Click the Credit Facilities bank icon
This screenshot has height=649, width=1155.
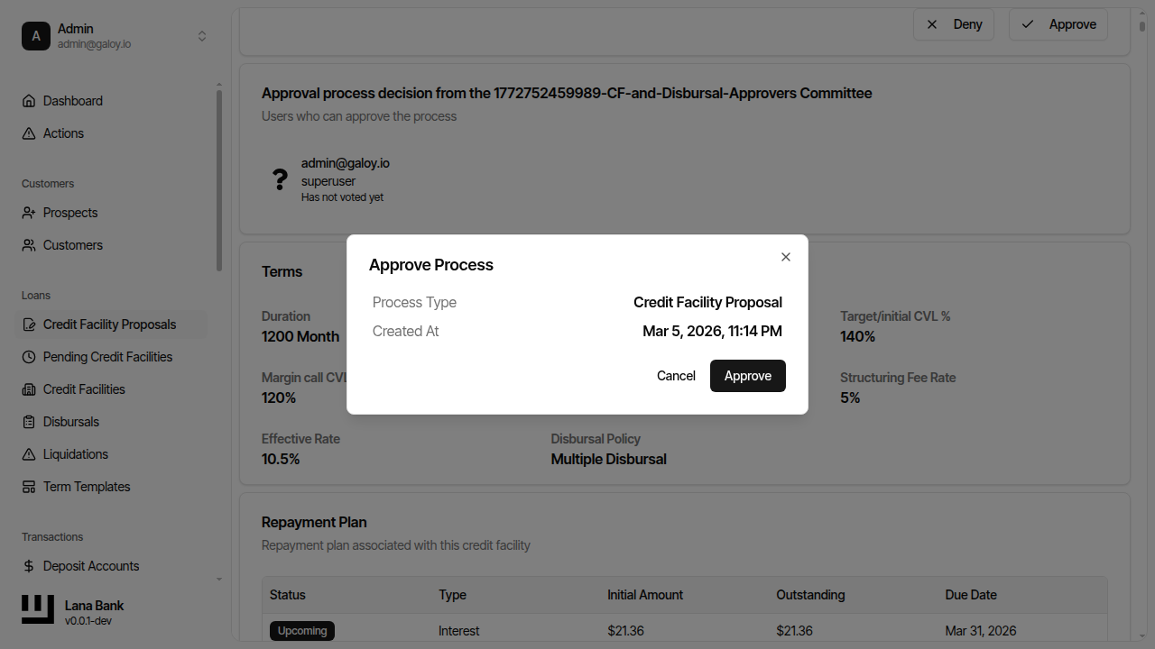click(x=30, y=388)
